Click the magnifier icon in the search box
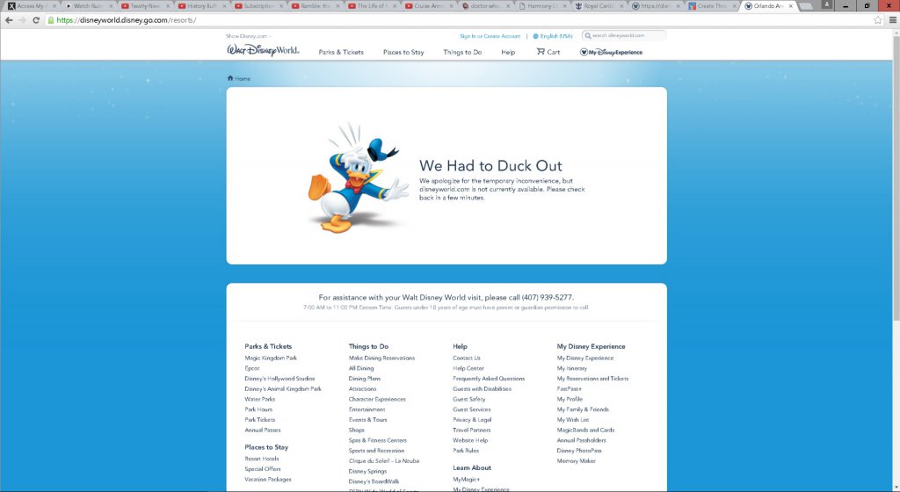 pyautogui.click(x=588, y=35)
